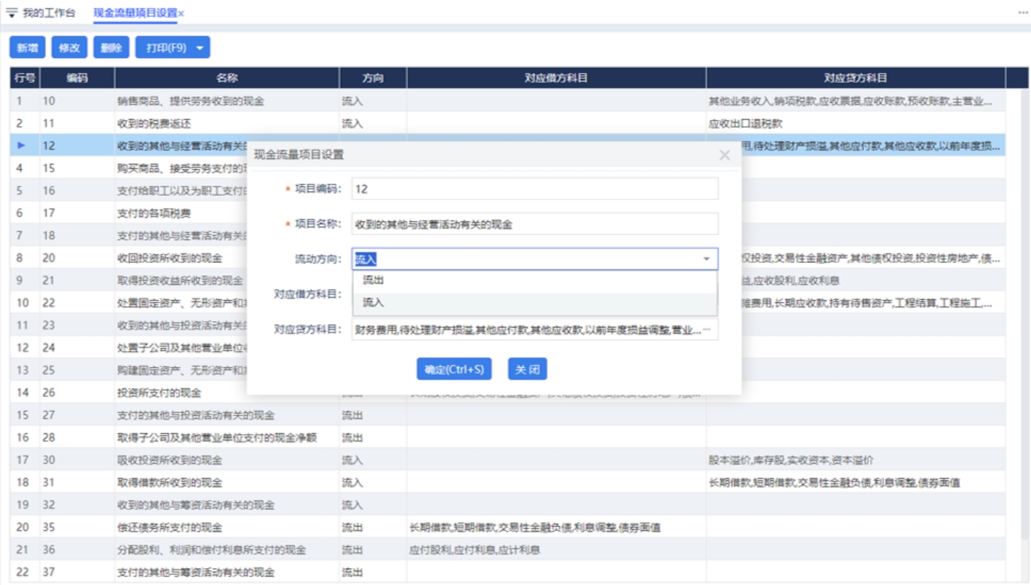Select row 取得借款所收到的现金
1031x585 pixels.
click(x=508, y=483)
